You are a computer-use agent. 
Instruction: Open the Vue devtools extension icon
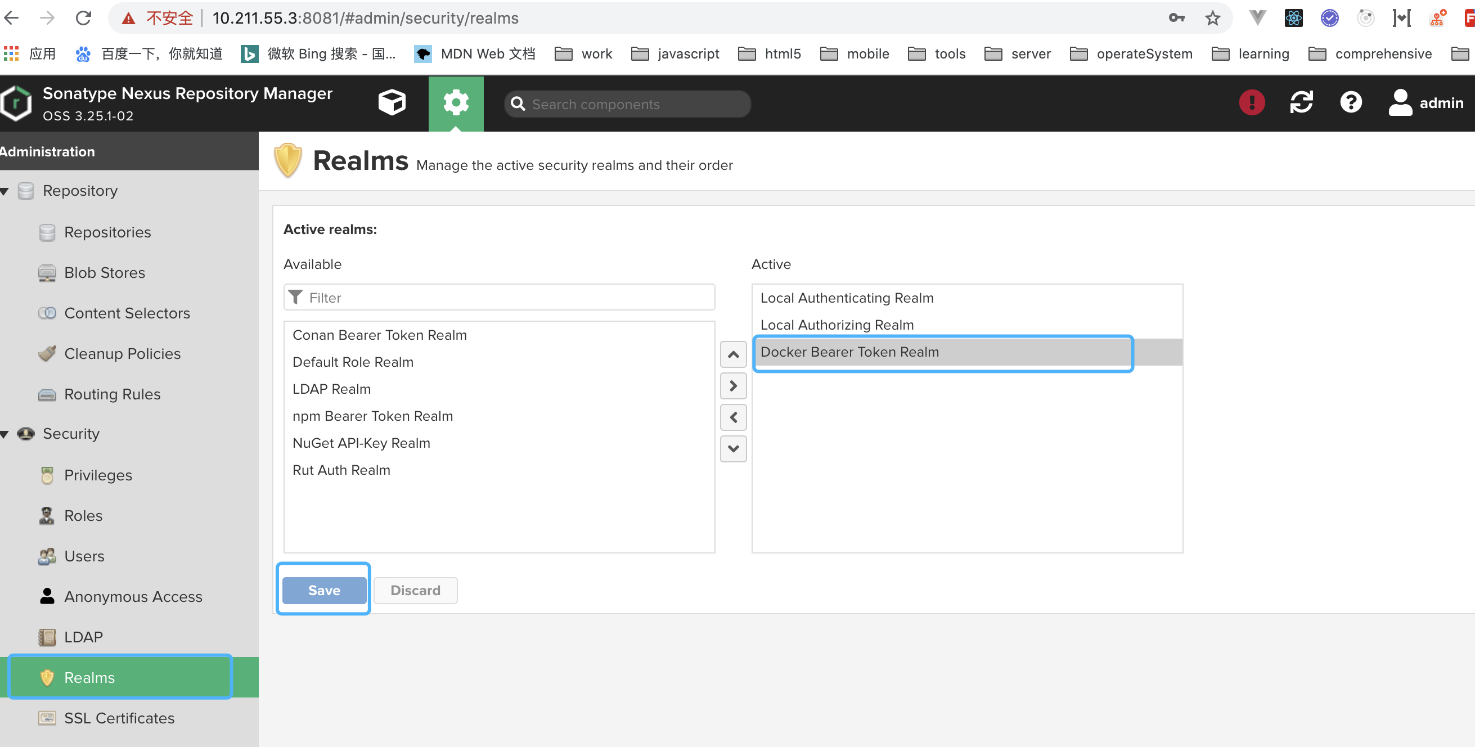[x=1257, y=19]
